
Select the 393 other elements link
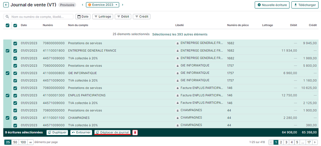tap(179, 34)
